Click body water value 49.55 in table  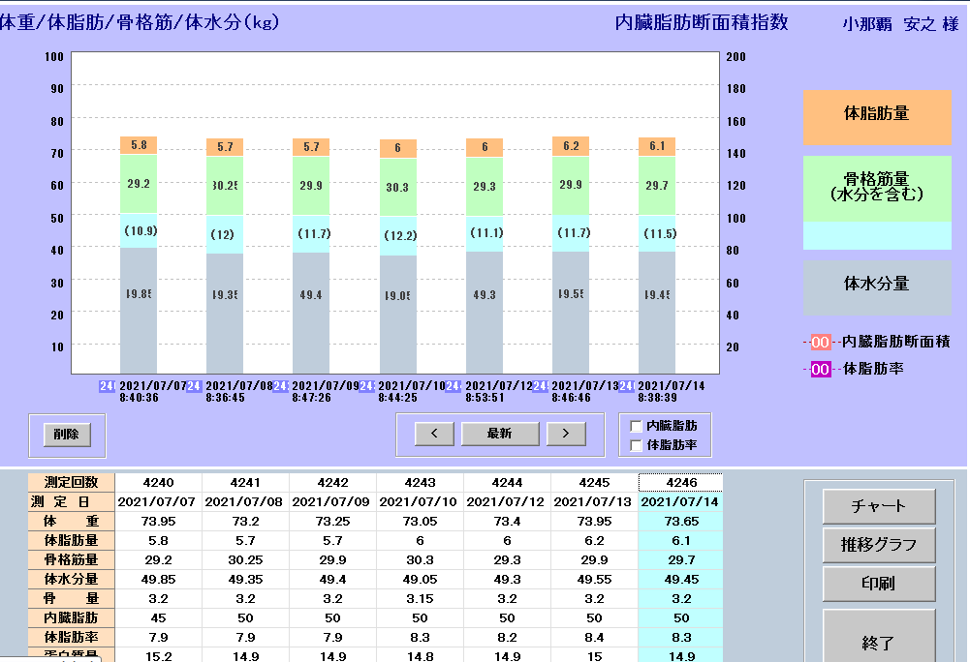click(x=594, y=579)
